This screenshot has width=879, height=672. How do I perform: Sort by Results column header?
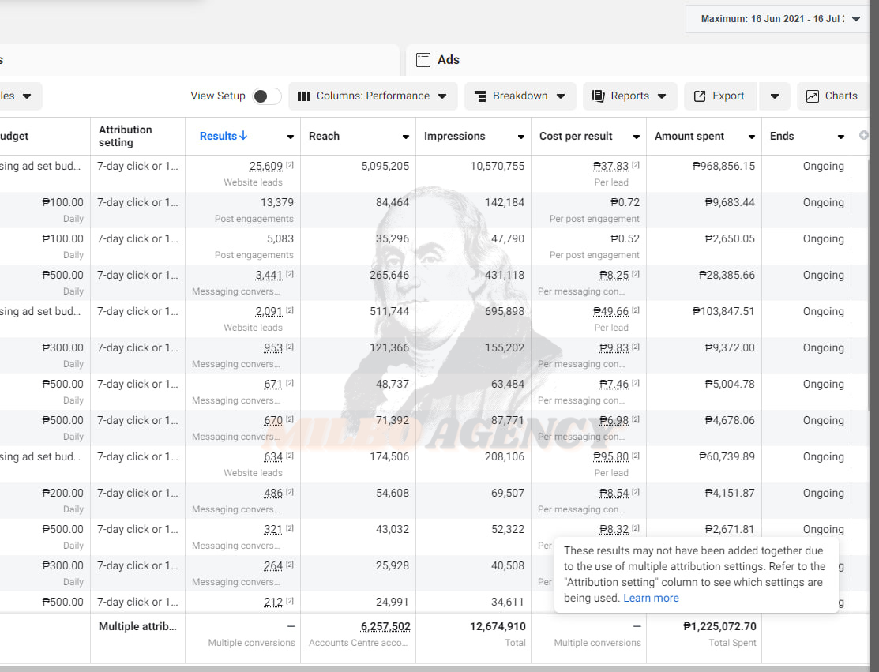coord(224,136)
